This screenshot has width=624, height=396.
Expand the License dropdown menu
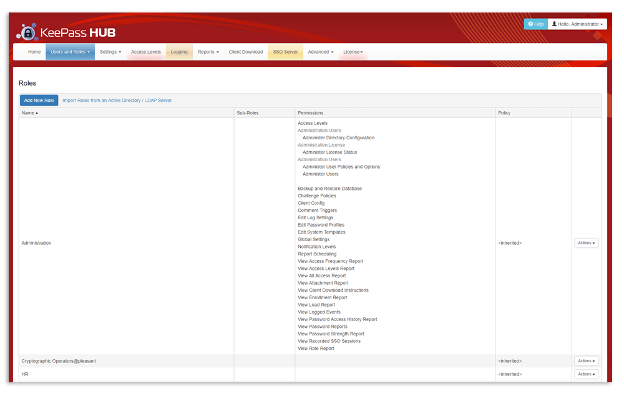point(353,52)
